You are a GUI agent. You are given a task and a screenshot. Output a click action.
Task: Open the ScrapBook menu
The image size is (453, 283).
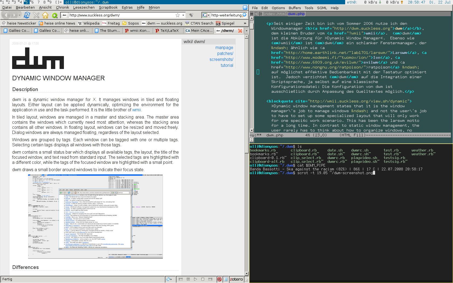click(108, 8)
